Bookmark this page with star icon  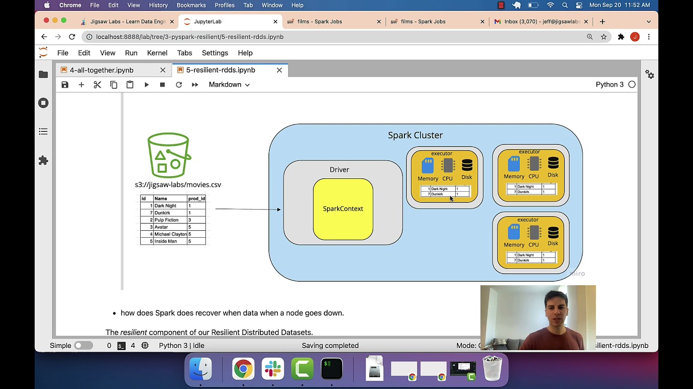(604, 37)
